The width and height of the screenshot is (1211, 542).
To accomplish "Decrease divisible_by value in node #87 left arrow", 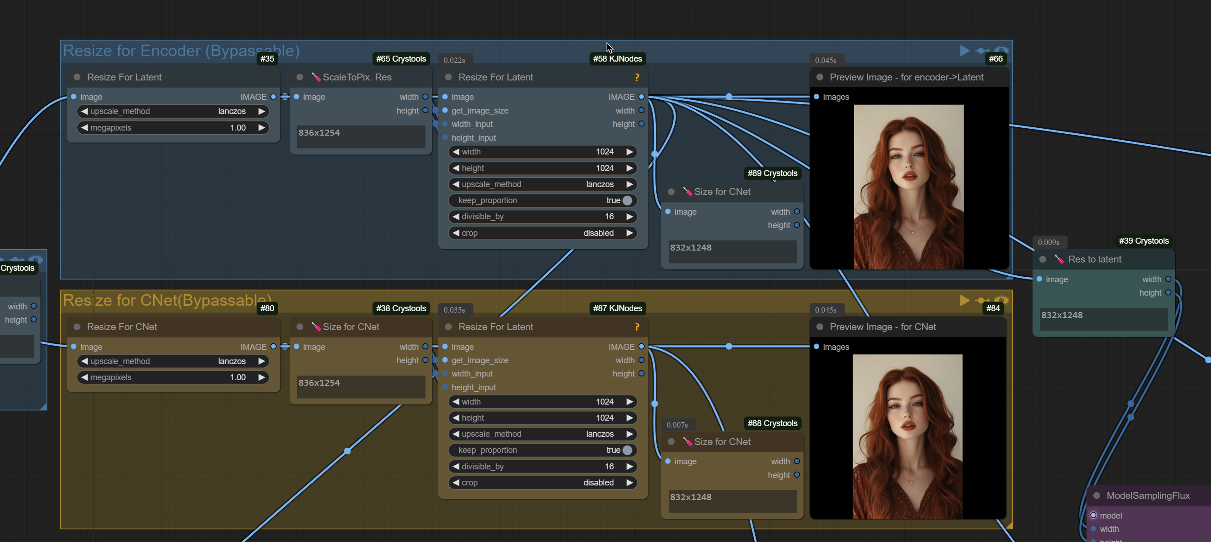I will click(x=455, y=466).
